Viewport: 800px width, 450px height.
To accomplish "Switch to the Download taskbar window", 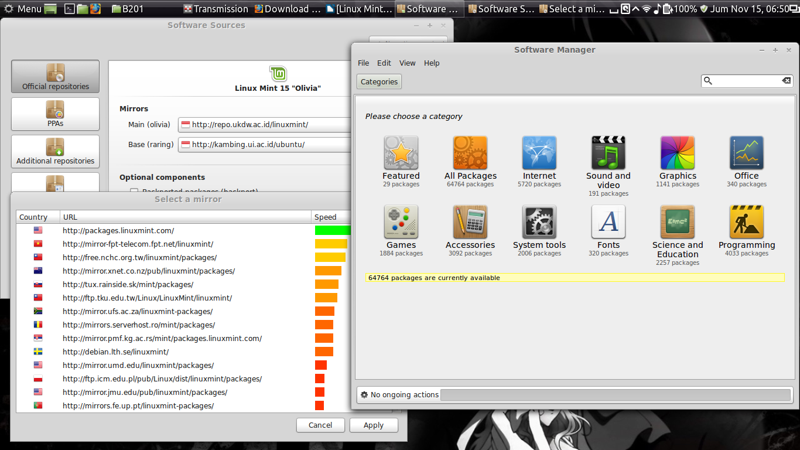I will pyautogui.click(x=288, y=9).
